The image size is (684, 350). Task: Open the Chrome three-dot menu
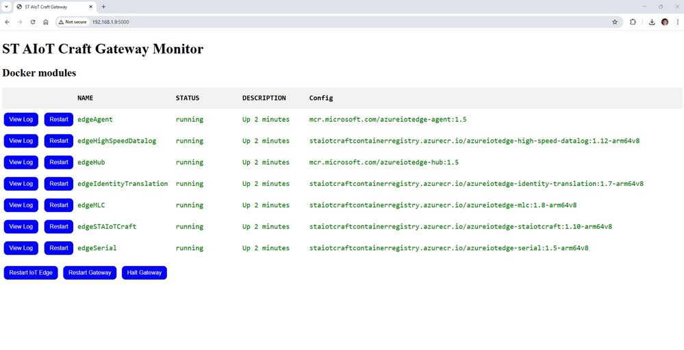[677, 22]
